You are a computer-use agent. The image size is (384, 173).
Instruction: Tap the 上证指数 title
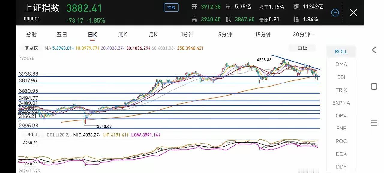click(x=42, y=8)
